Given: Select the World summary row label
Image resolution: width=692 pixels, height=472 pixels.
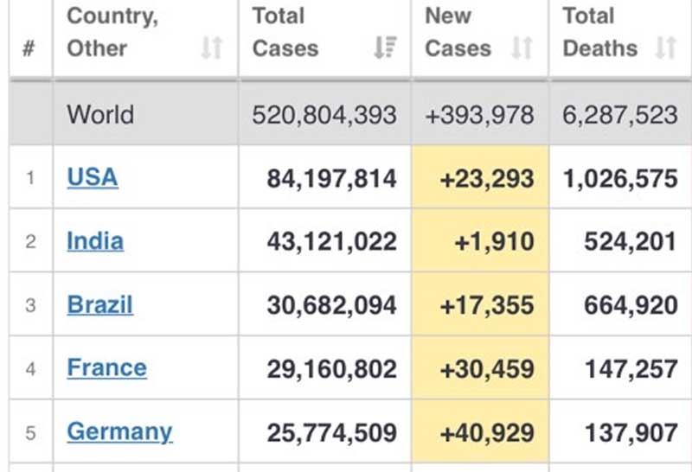Looking at the screenshot, I should pyautogui.click(x=100, y=114).
